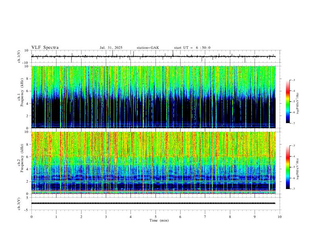Click time axis tick label "4"
The width and height of the screenshot is (315, 243).
click(x=130, y=217)
